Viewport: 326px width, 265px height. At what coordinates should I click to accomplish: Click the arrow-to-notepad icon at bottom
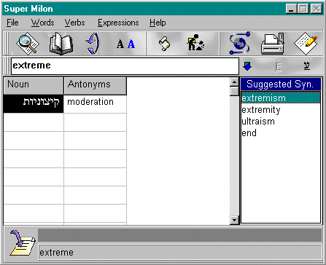click(22, 243)
